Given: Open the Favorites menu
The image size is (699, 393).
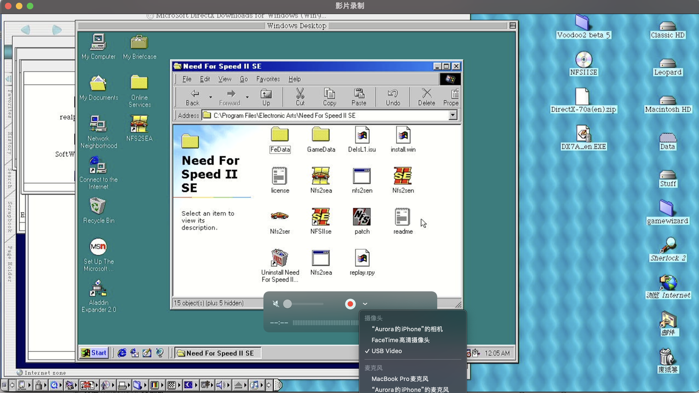Looking at the screenshot, I should [x=268, y=79].
